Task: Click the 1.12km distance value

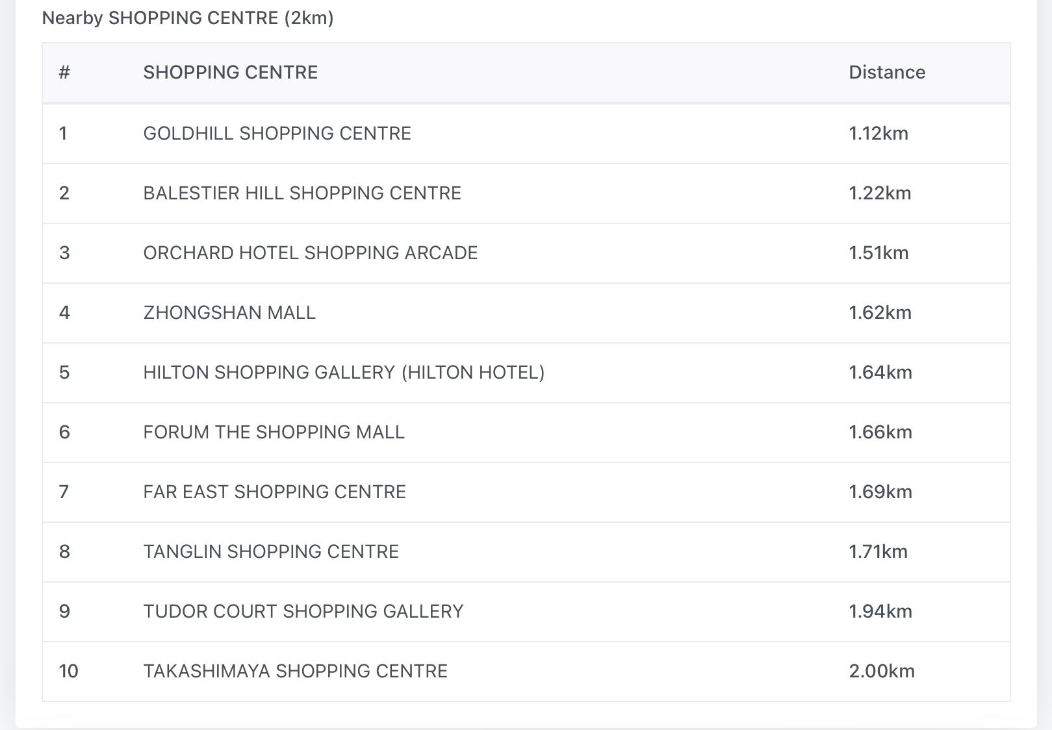Action: [x=878, y=134]
